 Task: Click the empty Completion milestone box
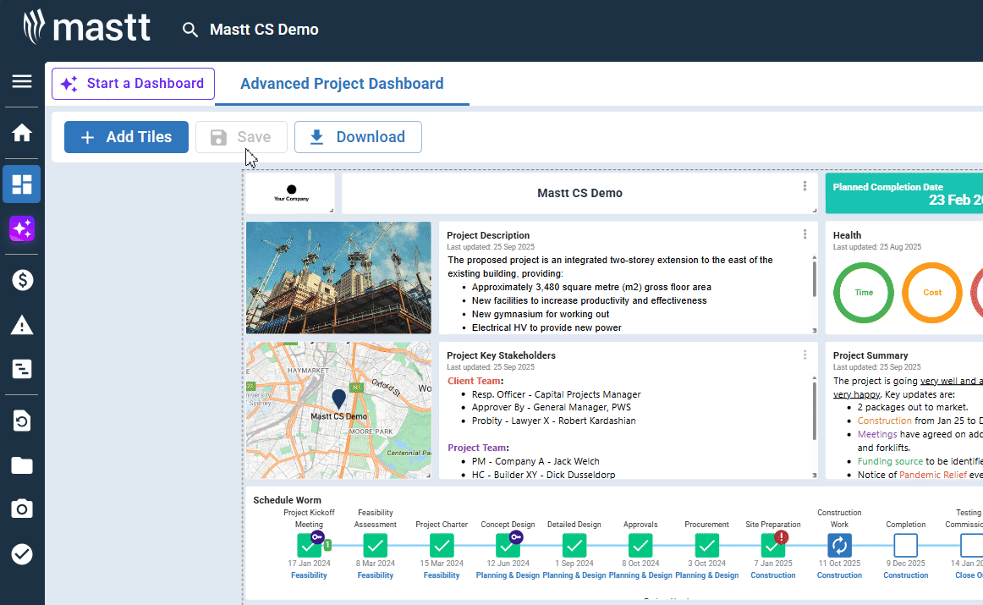pos(905,545)
